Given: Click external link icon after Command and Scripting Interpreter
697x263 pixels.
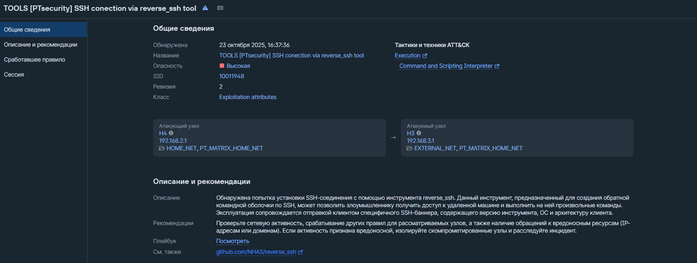Looking at the screenshot, I should coord(497,66).
